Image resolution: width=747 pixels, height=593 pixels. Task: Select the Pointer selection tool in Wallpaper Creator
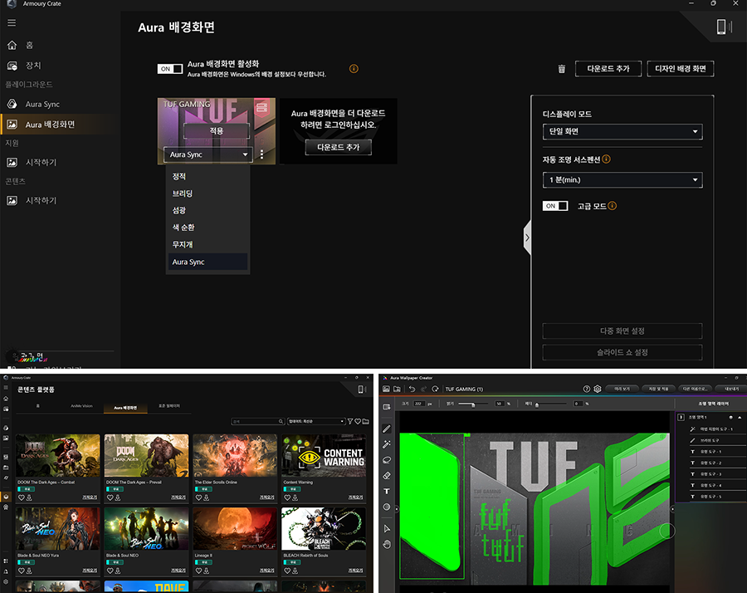[386, 528]
